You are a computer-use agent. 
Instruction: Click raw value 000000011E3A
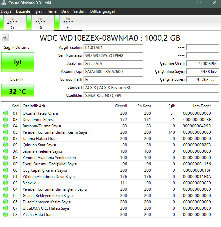[x=197, y=176]
